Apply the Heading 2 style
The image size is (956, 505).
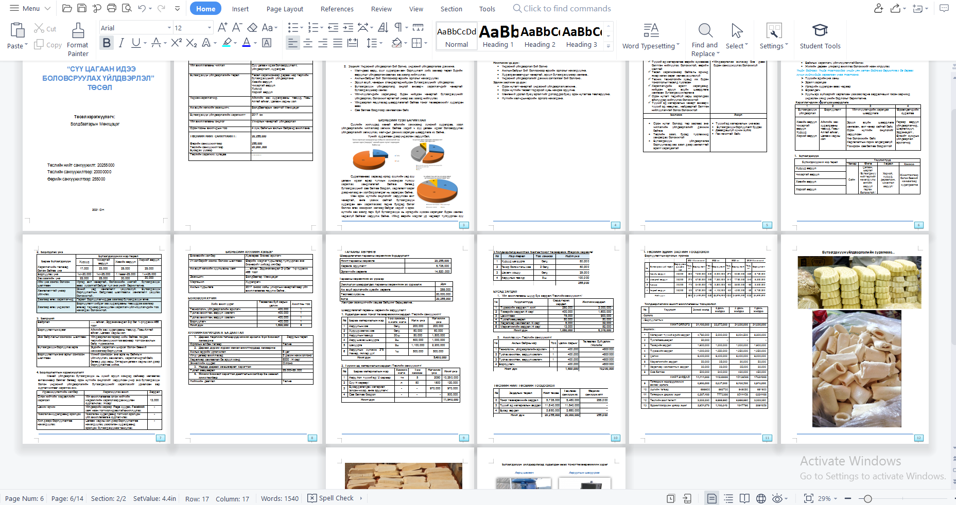pyautogui.click(x=540, y=36)
